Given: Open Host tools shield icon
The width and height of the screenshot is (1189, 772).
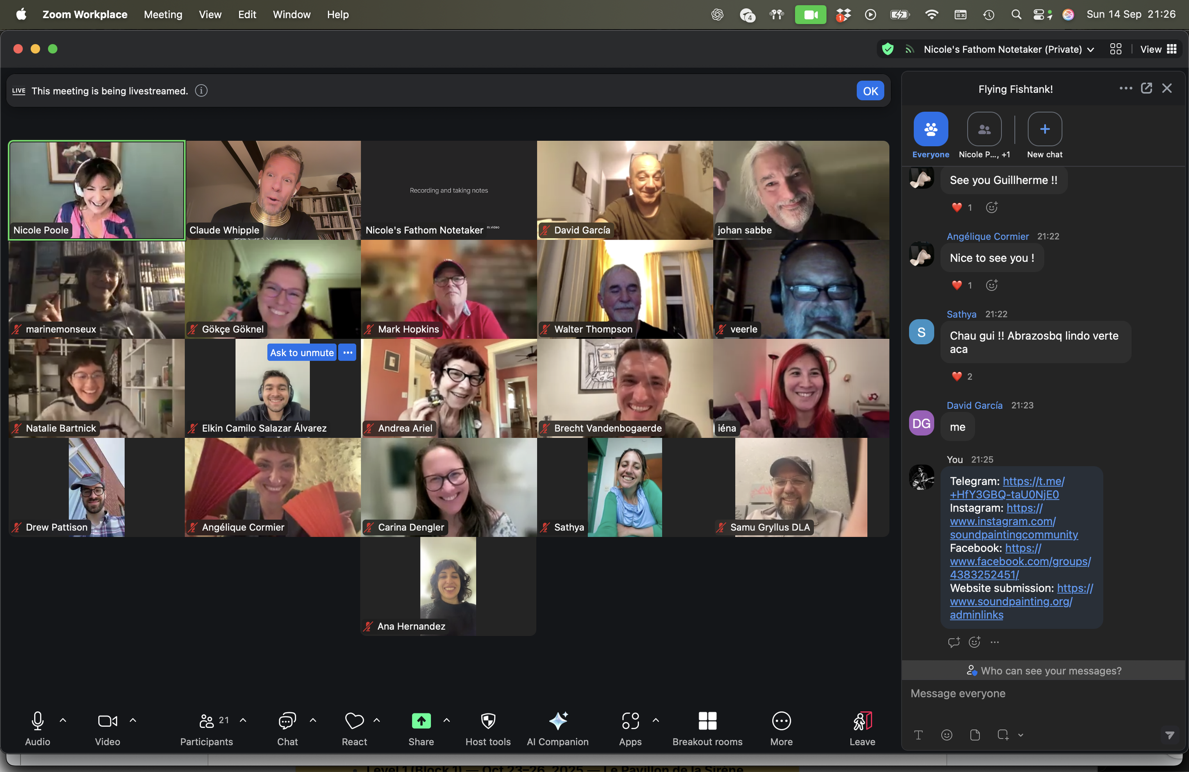Looking at the screenshot, I should tap(487, 721).
